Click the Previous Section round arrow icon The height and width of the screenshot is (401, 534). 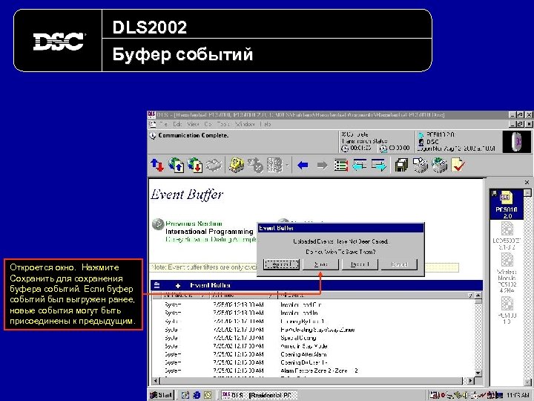pyautogui.click(x=158, y=224)
